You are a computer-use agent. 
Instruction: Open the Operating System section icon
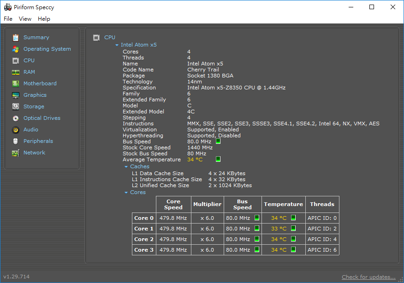[x=16, y=49]
